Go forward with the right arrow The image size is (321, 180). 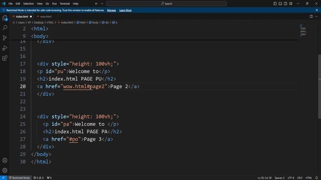102,3
